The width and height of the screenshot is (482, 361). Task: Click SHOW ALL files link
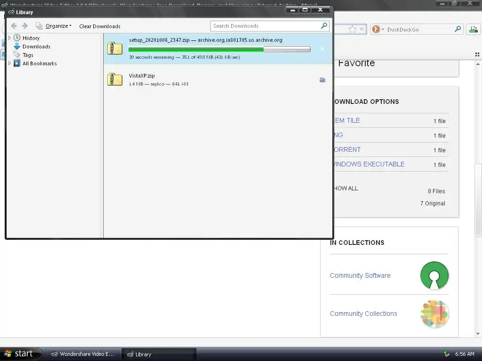[346, 188]
